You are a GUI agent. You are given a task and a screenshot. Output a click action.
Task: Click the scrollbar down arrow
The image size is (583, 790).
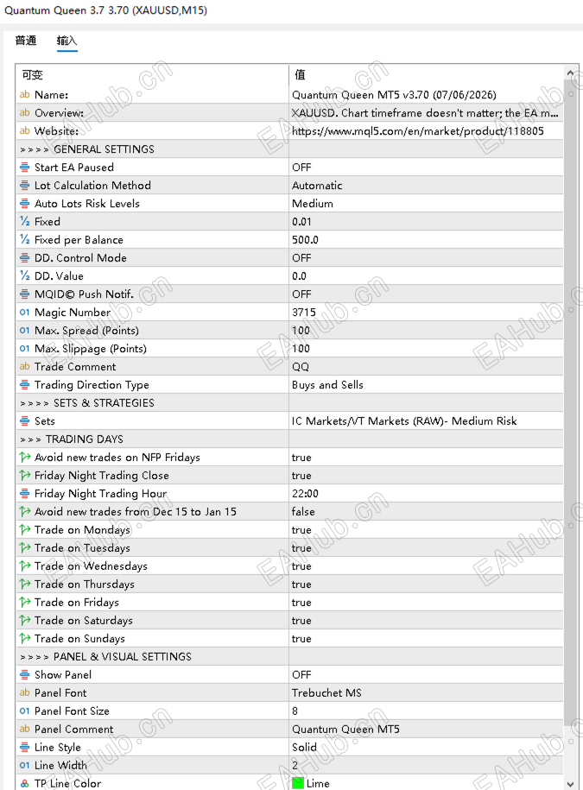[570, 784]
